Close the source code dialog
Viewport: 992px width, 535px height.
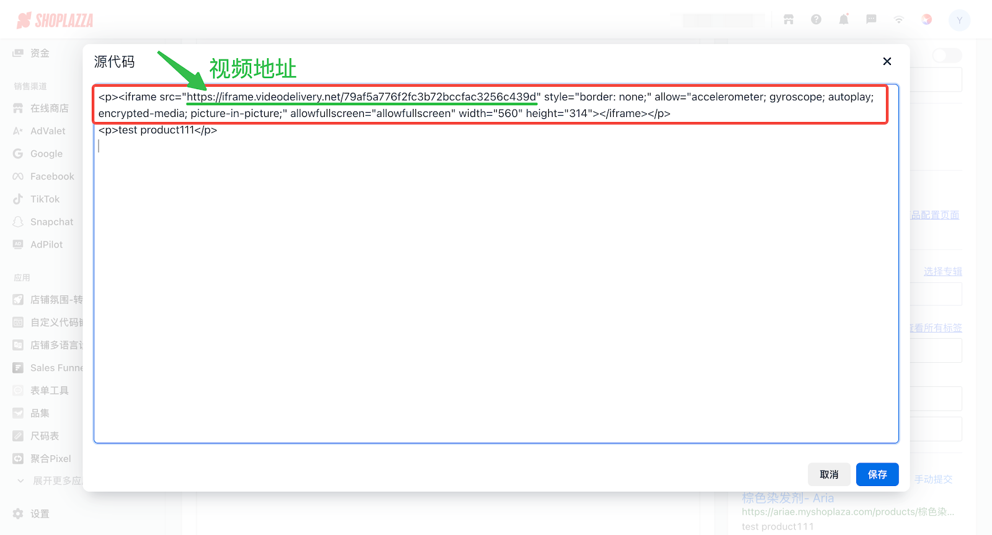[x=887, y=61]
